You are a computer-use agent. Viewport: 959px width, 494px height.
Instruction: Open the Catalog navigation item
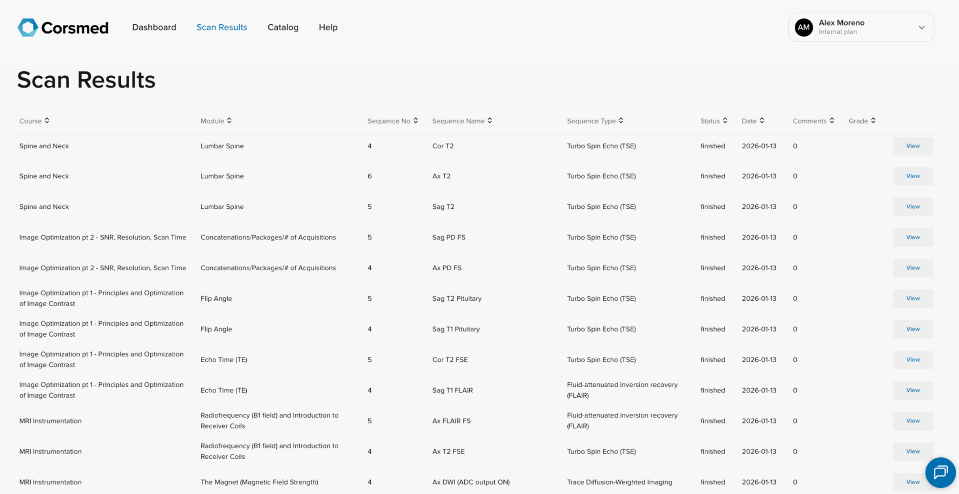click(283, 28)
